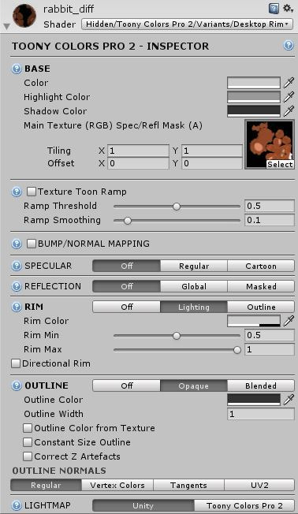The height and width of the screenshot is (514, 298).
Task: Set Specular to Regular
Action: pyautogui.click(x=194, y=266)
